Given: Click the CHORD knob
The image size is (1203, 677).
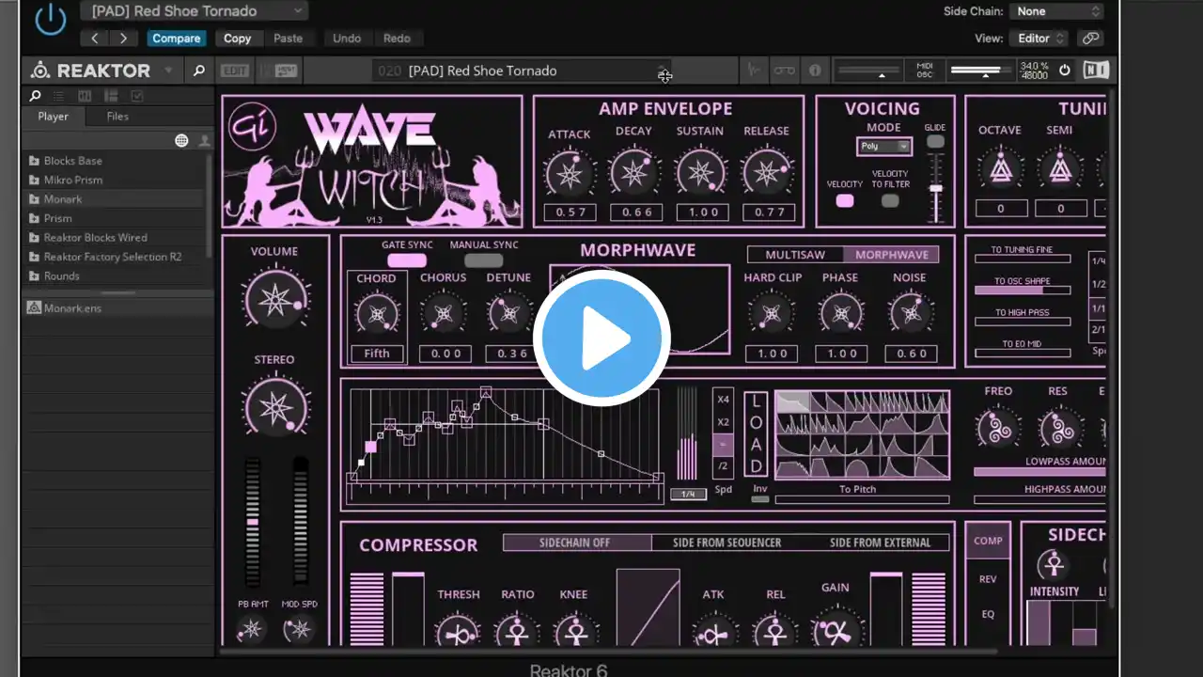Looking at the screenshot, I should click(377, 314).
